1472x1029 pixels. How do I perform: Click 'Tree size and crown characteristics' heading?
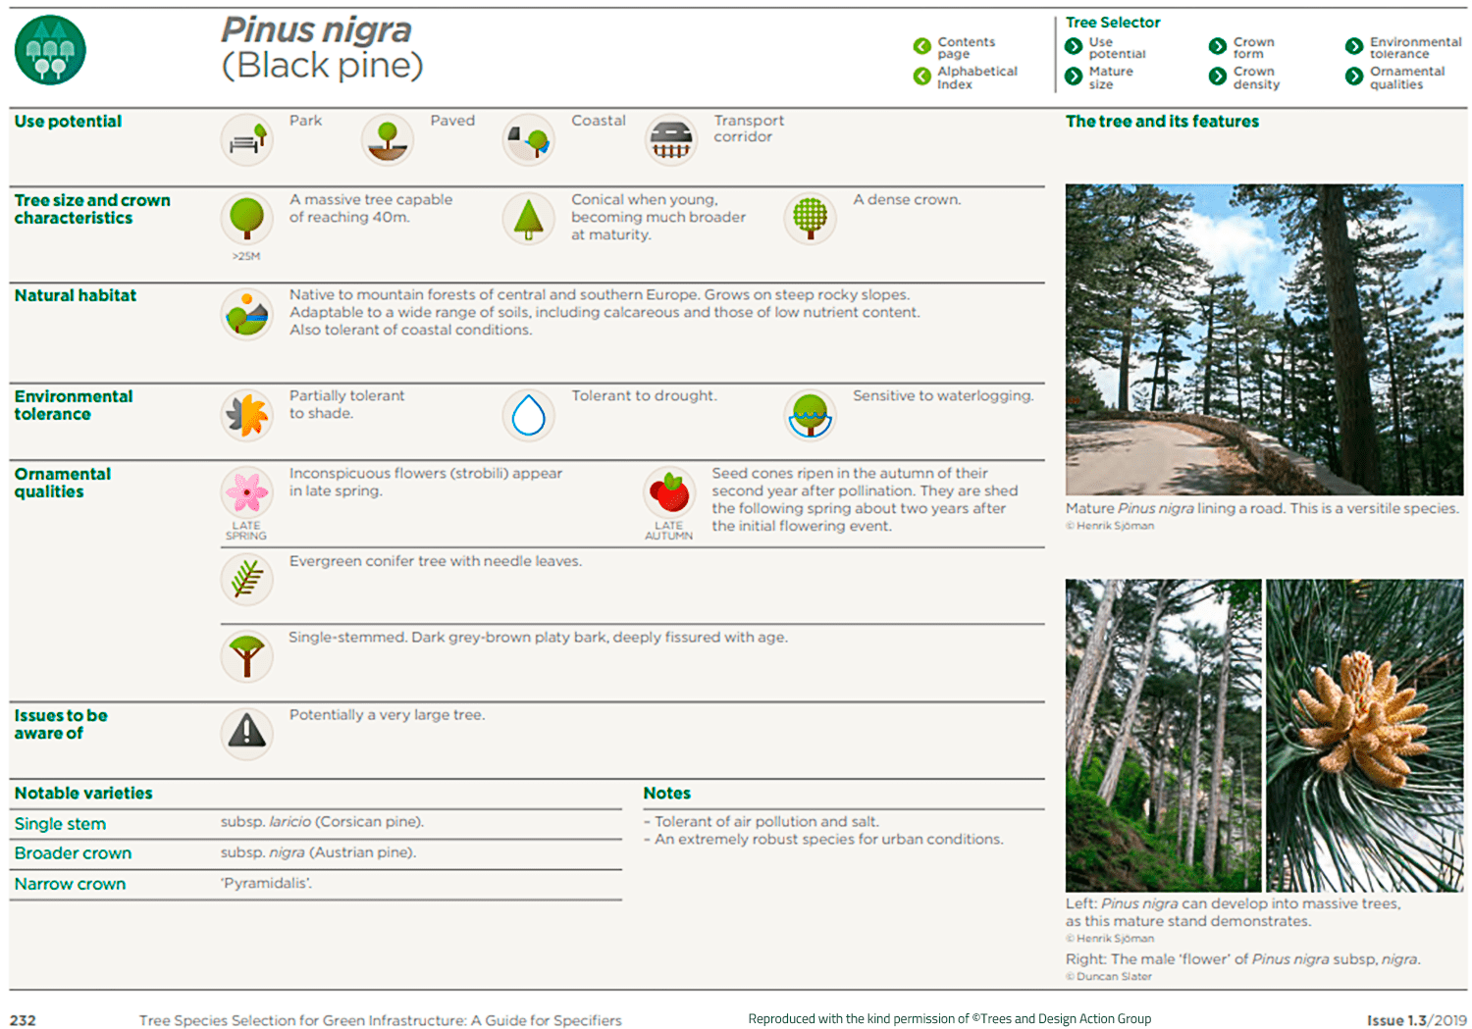92,209
